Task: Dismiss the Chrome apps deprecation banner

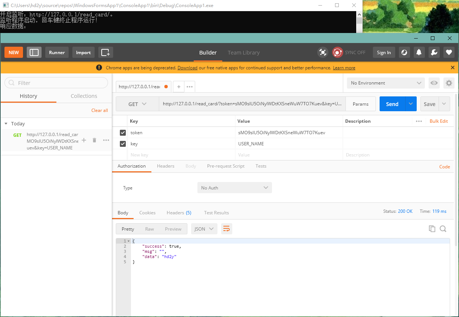Action: (x=452, y=67)
